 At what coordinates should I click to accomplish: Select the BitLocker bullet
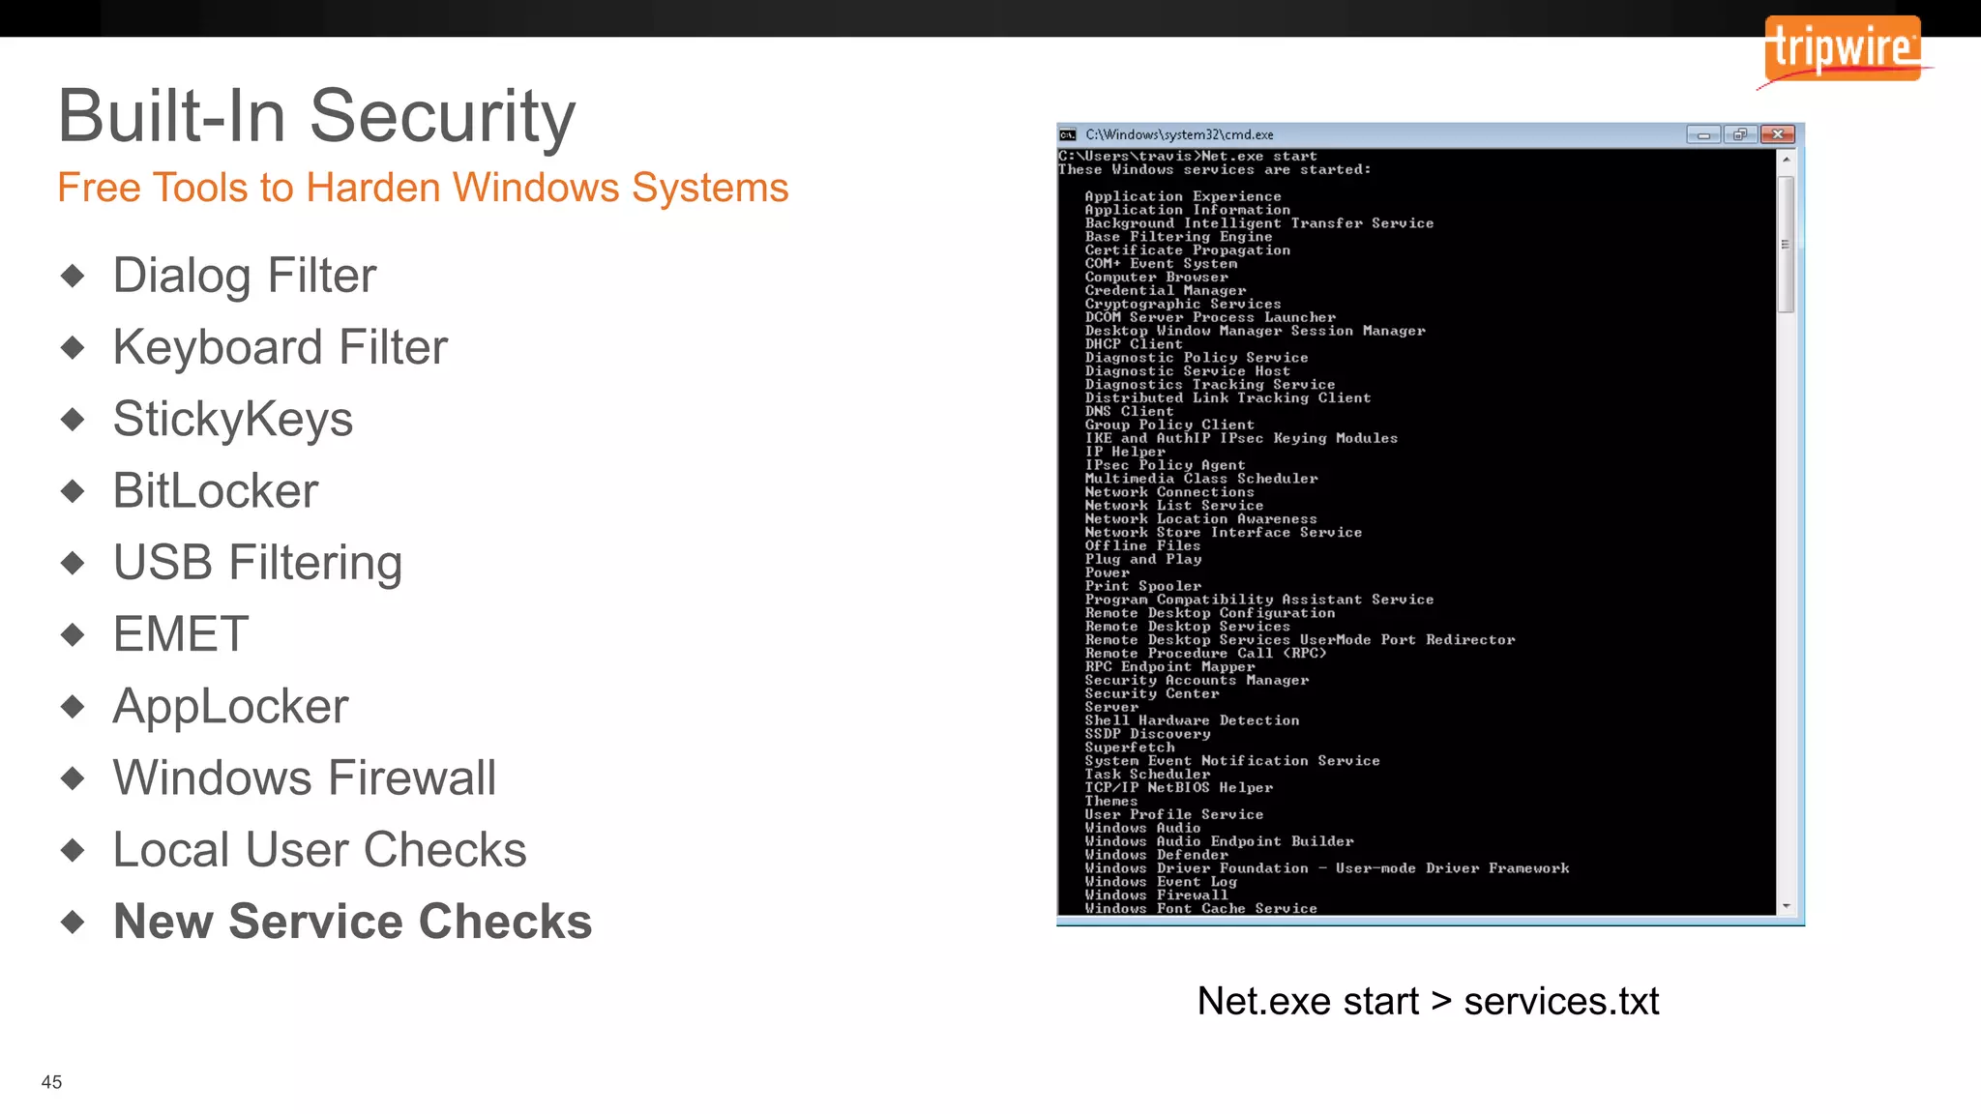tap(216, 491)
